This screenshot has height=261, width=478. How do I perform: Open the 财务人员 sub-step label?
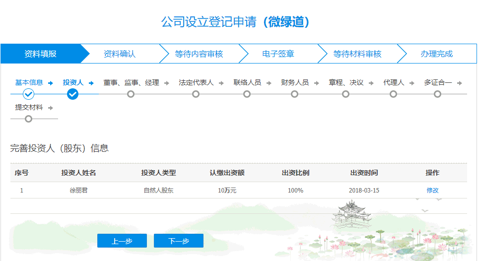[295, 83]
